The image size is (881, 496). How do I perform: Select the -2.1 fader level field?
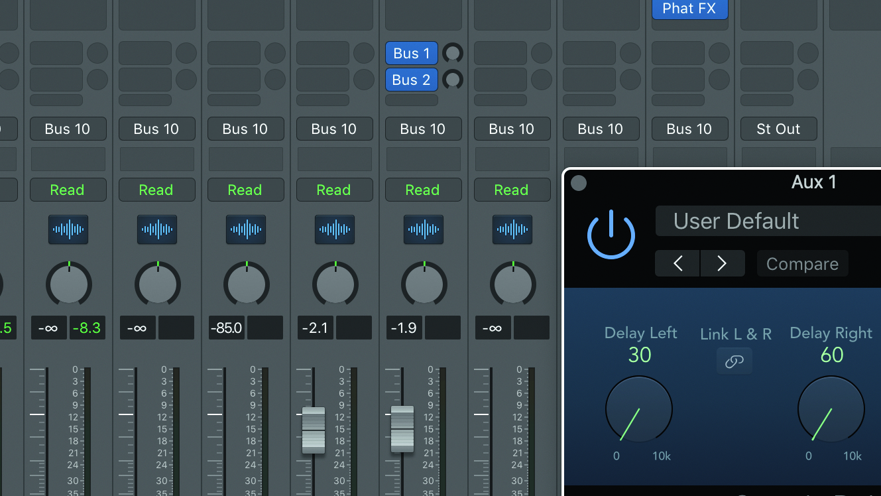coord(316,328)
